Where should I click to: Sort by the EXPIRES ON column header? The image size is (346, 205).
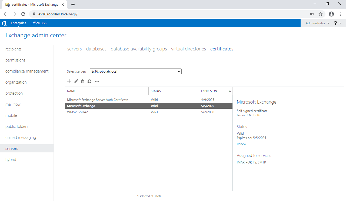pos(209,91)
